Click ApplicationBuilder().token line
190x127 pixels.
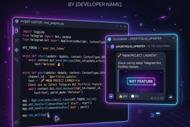(x=59, y=100)
